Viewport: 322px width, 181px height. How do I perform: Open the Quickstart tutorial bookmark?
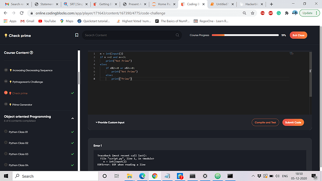pyautogui.click(x=94, y=21)
